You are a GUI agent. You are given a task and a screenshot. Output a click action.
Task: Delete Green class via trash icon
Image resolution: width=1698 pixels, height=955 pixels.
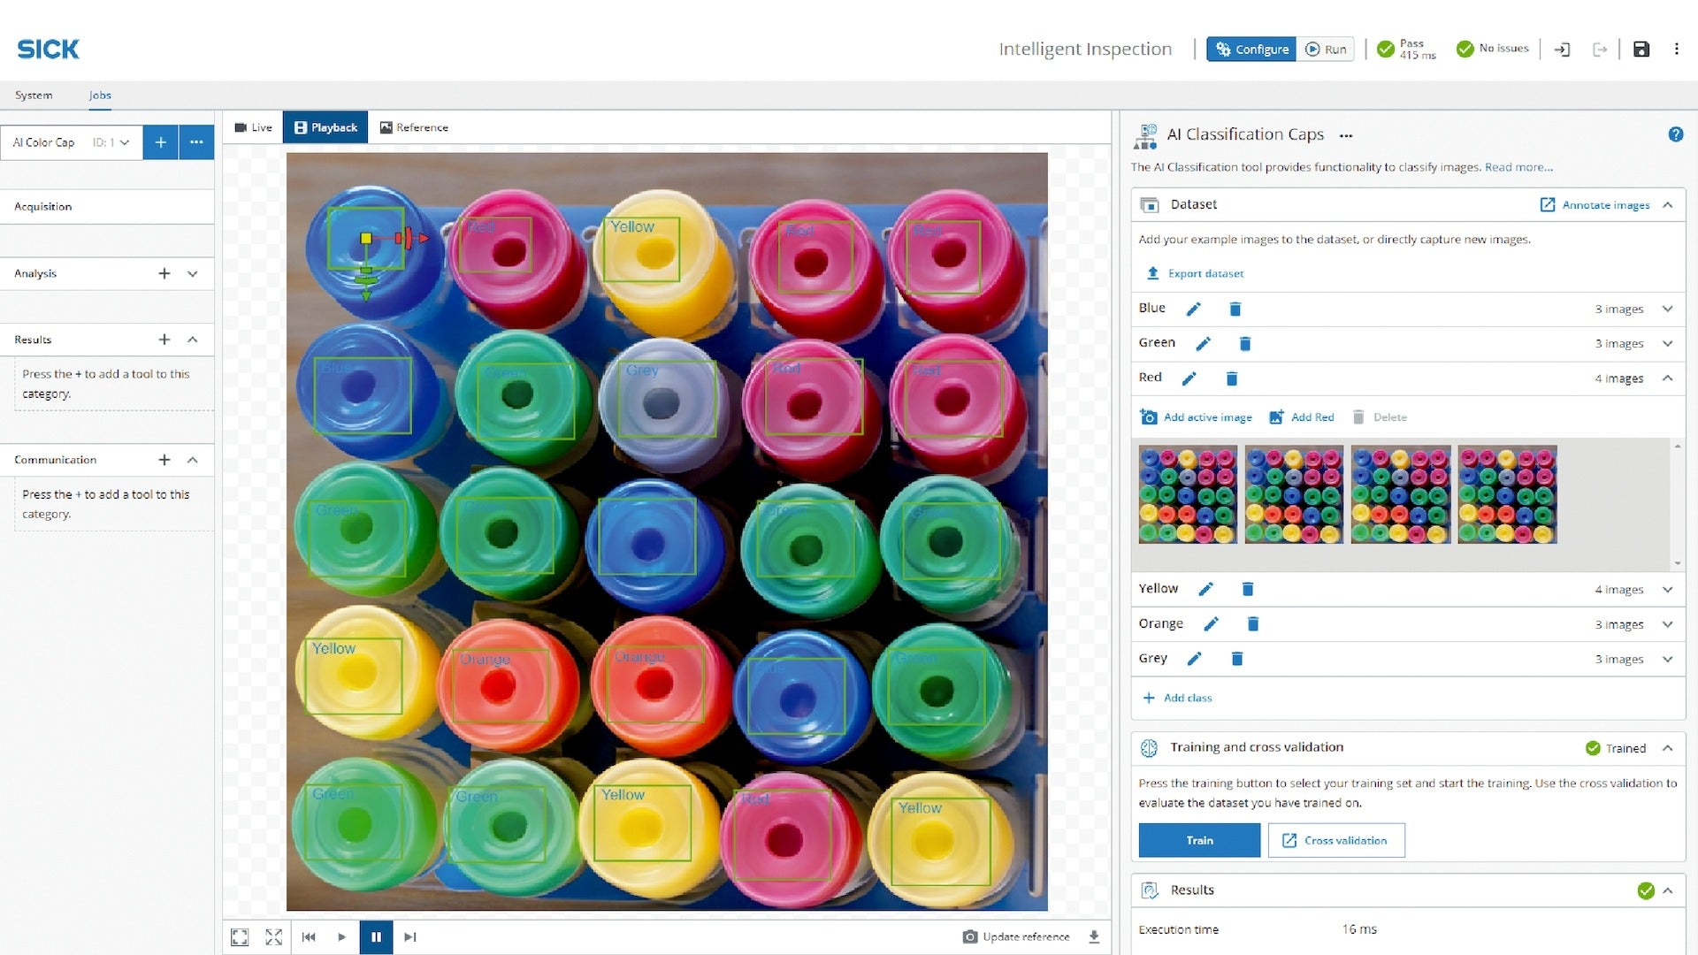(x=1244, y=343)
